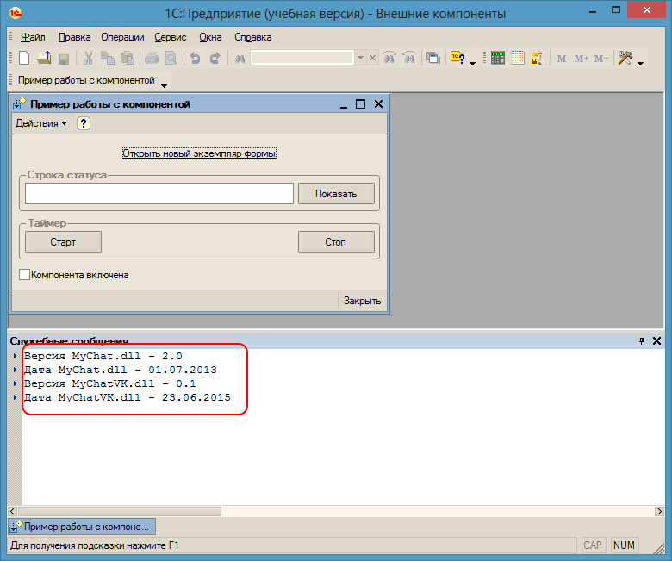The image size is (672, 561).
Task: Click the calculator icon in toolbar
Action: tap(498, 59)
